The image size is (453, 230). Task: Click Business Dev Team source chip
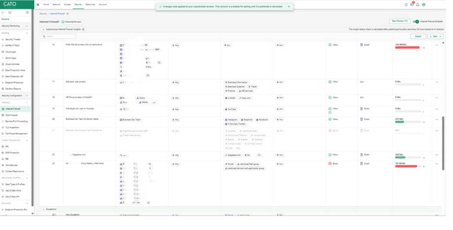tap(130, 120)
